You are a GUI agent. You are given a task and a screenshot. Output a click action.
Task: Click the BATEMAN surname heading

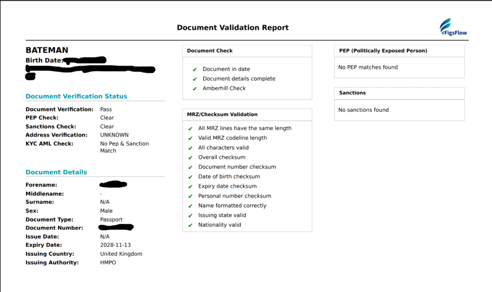pyautogui.click(x=47, y=50)
